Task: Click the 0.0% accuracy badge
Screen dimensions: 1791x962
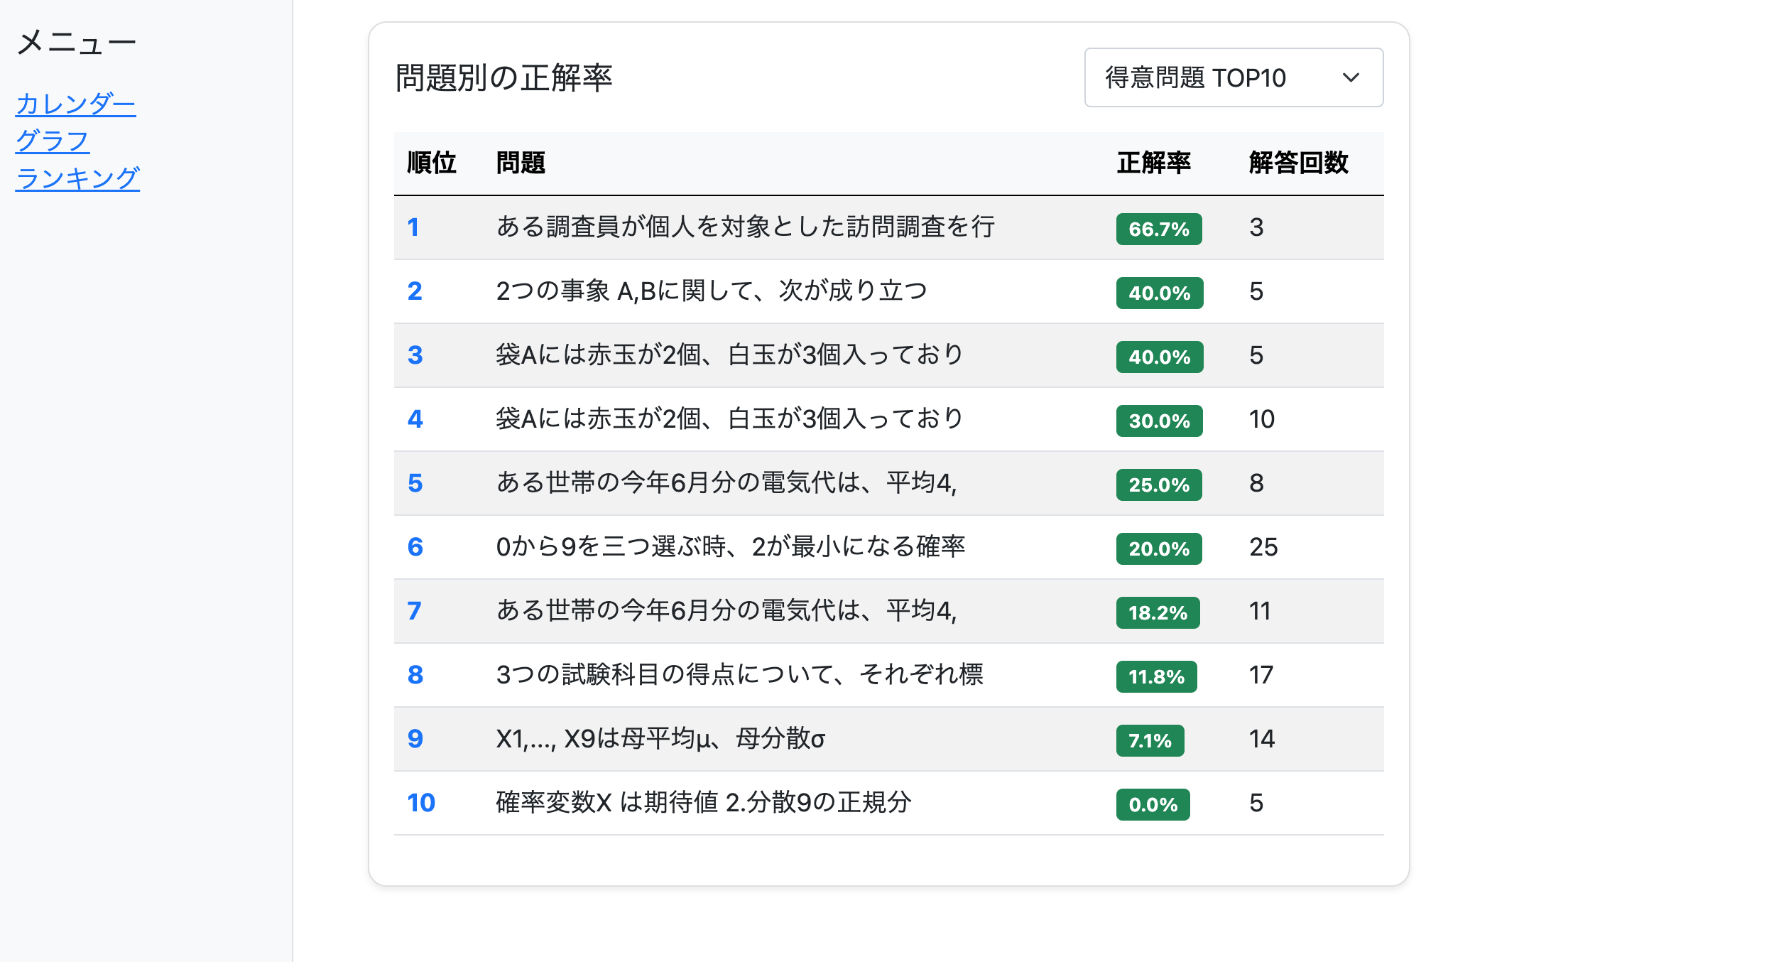Action: tap(1152, 804)
